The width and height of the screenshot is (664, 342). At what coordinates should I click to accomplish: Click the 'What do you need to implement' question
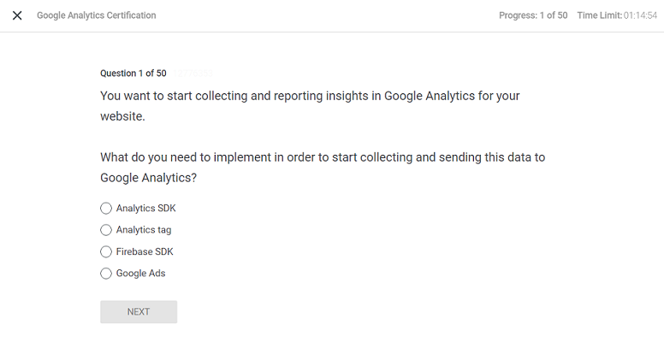[x=323, y=157]
